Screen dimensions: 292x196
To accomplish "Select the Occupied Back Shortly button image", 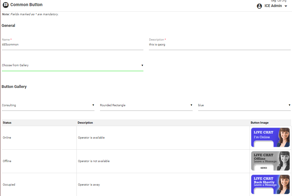I will click(270, 184).
